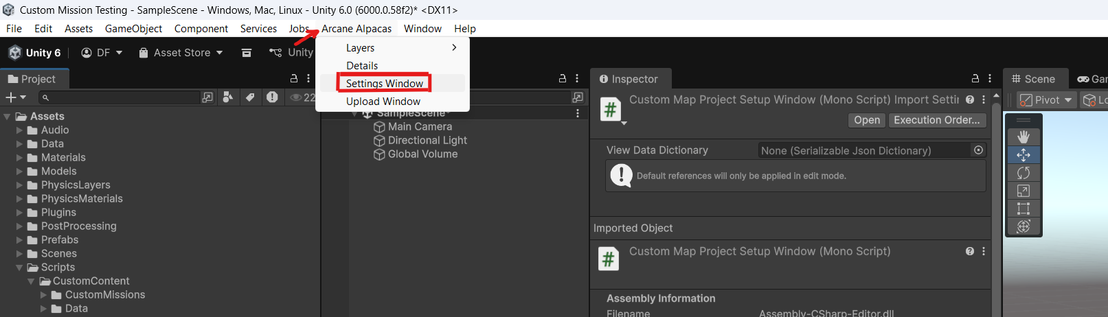Click the C# script icon in Import Settings
This screenshot has height=317, width=1108.
[611, 109]
